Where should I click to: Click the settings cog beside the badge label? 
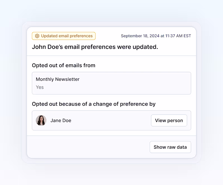point(37,36)
